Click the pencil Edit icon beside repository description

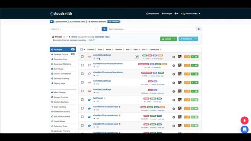click(x=93, y=40)
